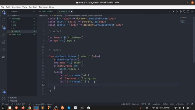Image resolution: width=195 pixels, height=110 pixels.
Task: Click the lightning icon in status bar
Action: 30,104
